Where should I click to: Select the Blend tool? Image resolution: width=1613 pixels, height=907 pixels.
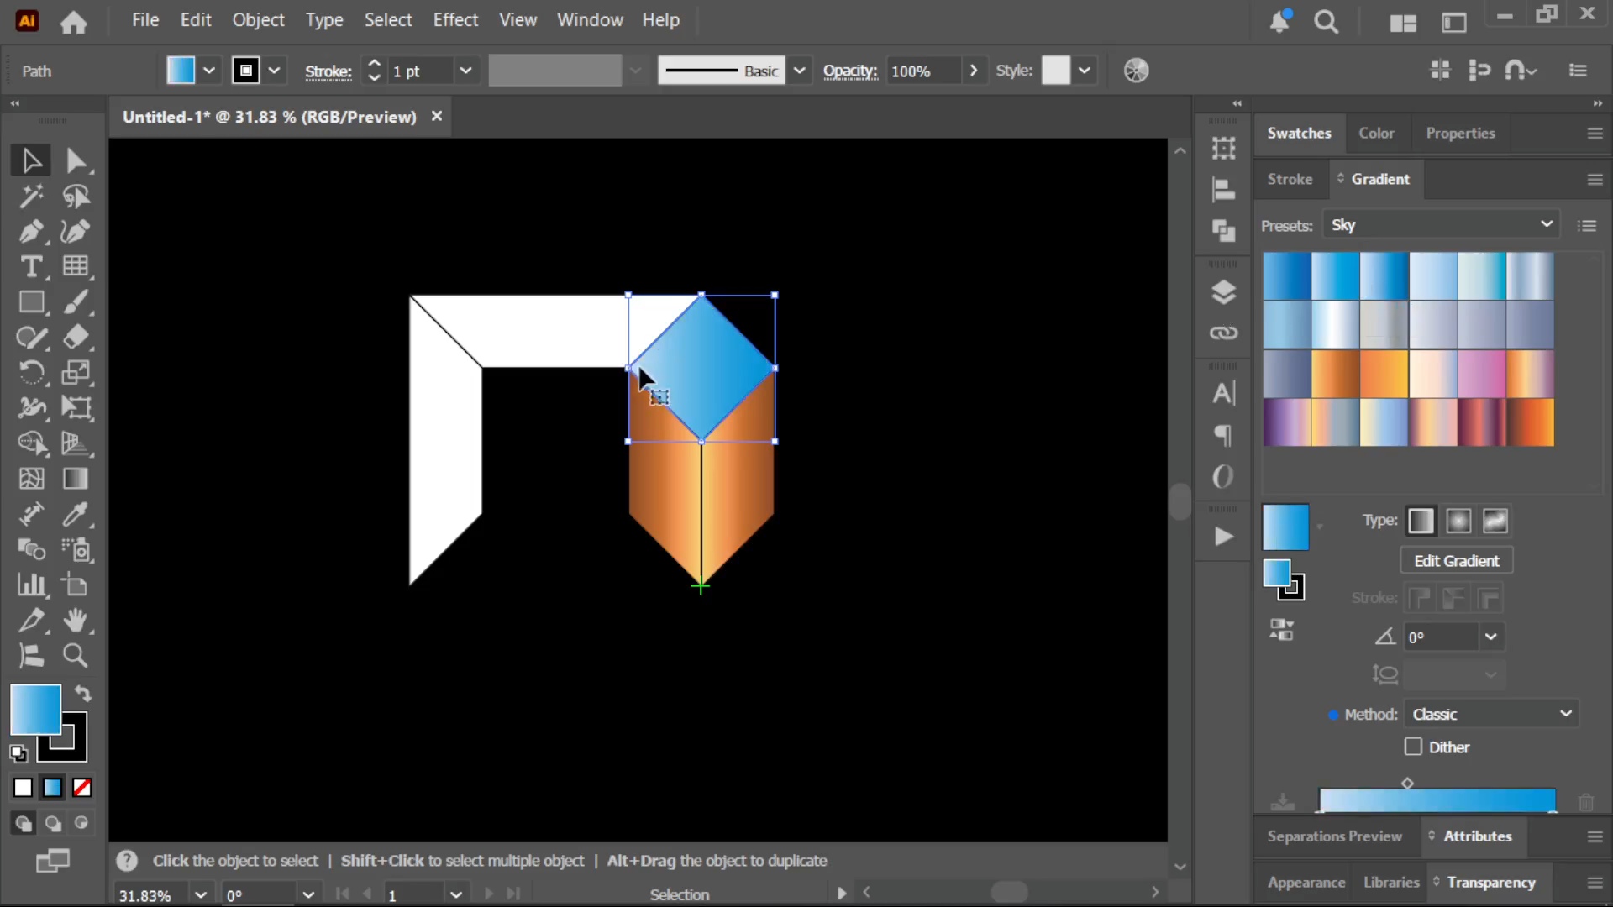tap(31, 549)
